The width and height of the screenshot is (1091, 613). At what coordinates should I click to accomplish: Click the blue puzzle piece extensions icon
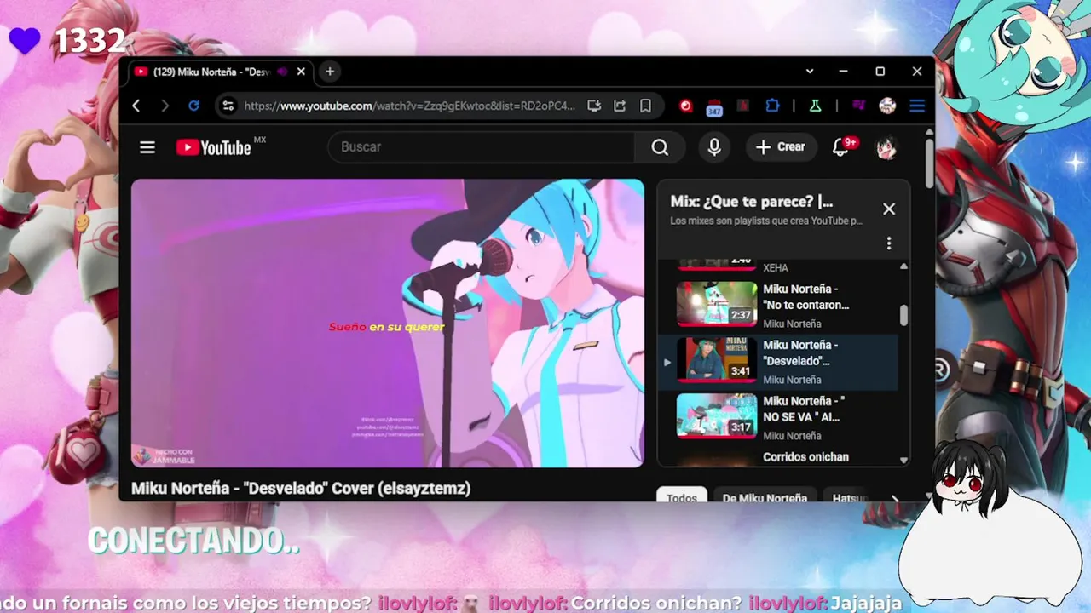[x=772, y=106]
